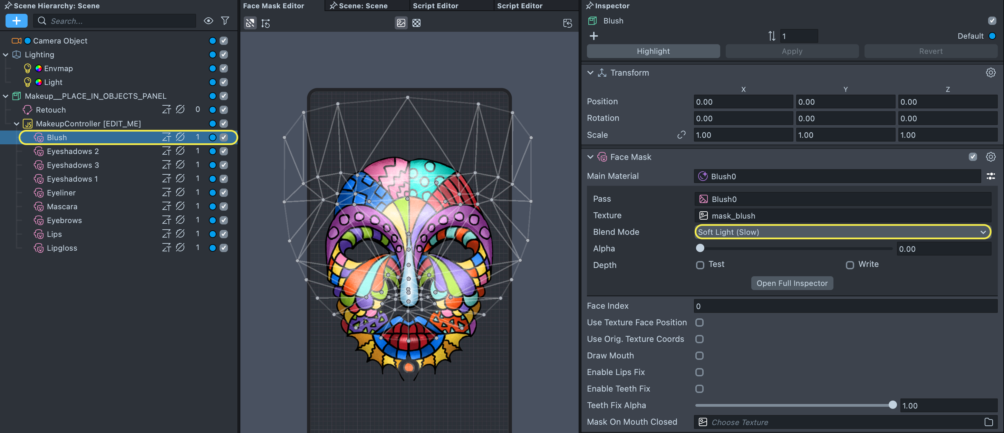Click the filter funnel icon in hierarchy
Screen dimensions: 1004x433
pyautogui.click(x=225, y=21)
